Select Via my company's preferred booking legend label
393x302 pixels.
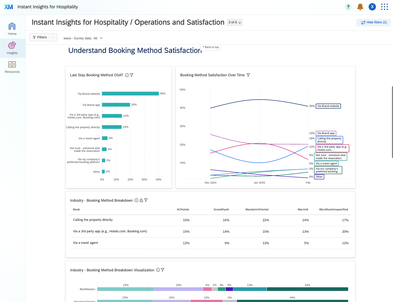click(328, 170)
